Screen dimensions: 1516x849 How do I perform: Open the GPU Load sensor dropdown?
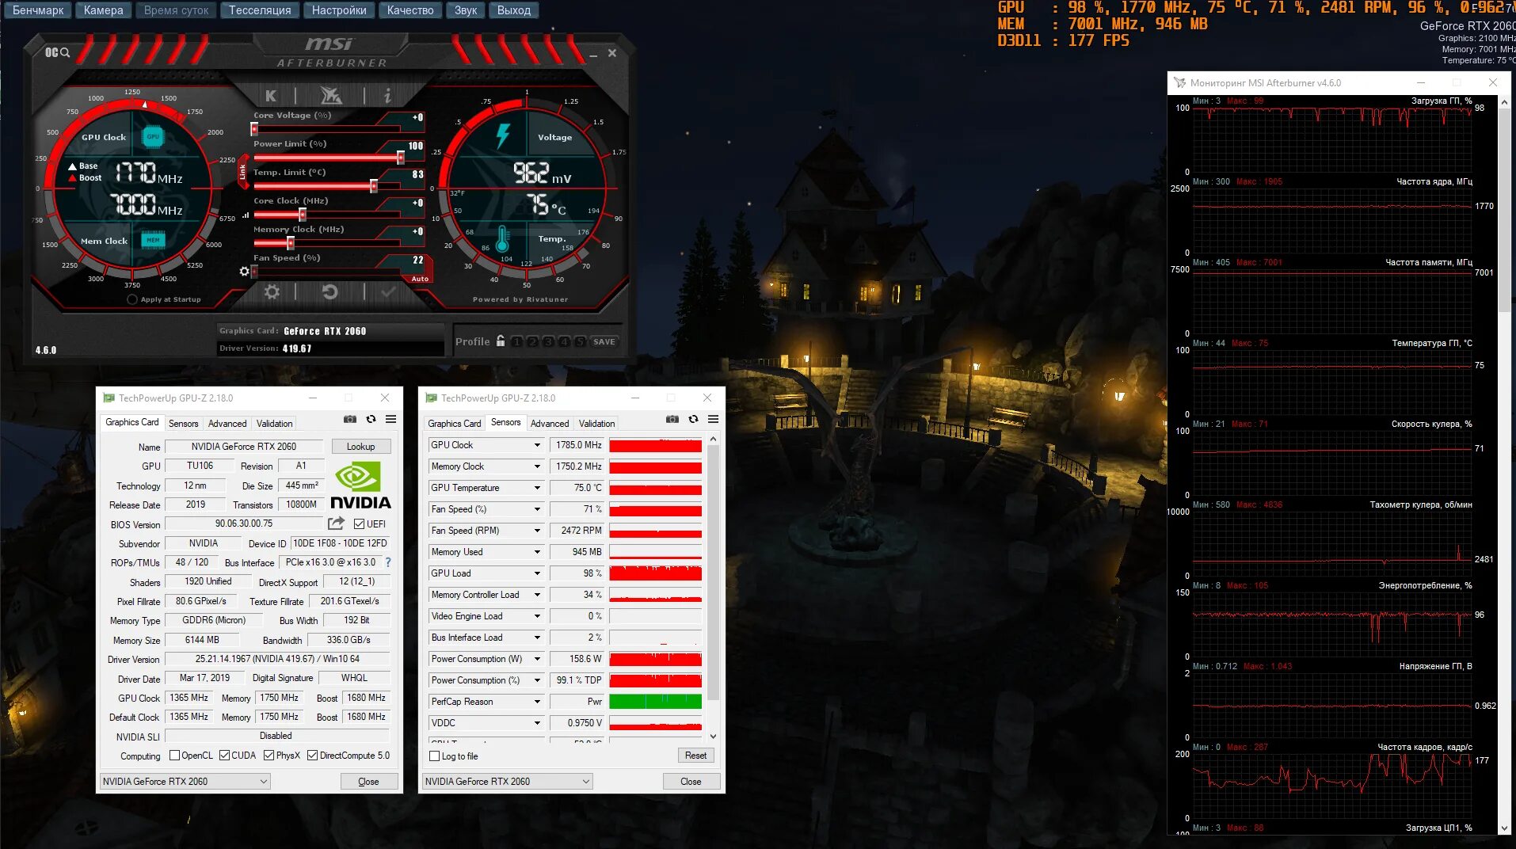click(537, 573)
